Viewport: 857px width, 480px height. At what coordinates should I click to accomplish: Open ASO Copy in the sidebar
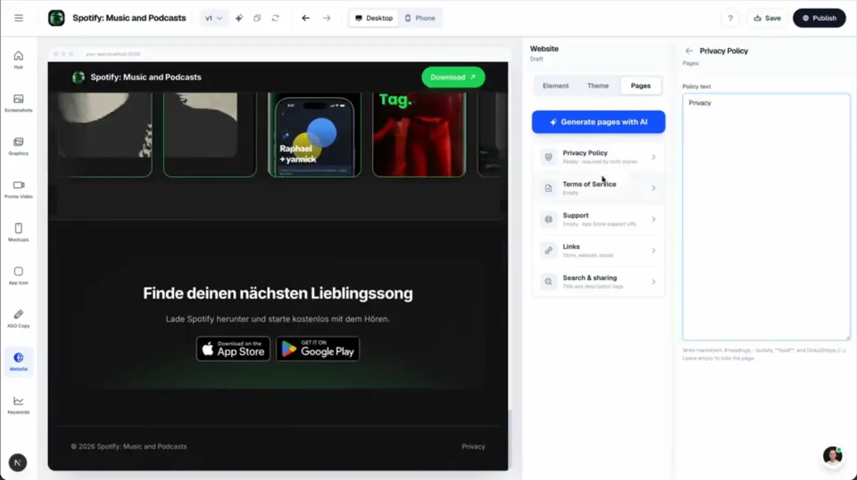click(18, 318)
